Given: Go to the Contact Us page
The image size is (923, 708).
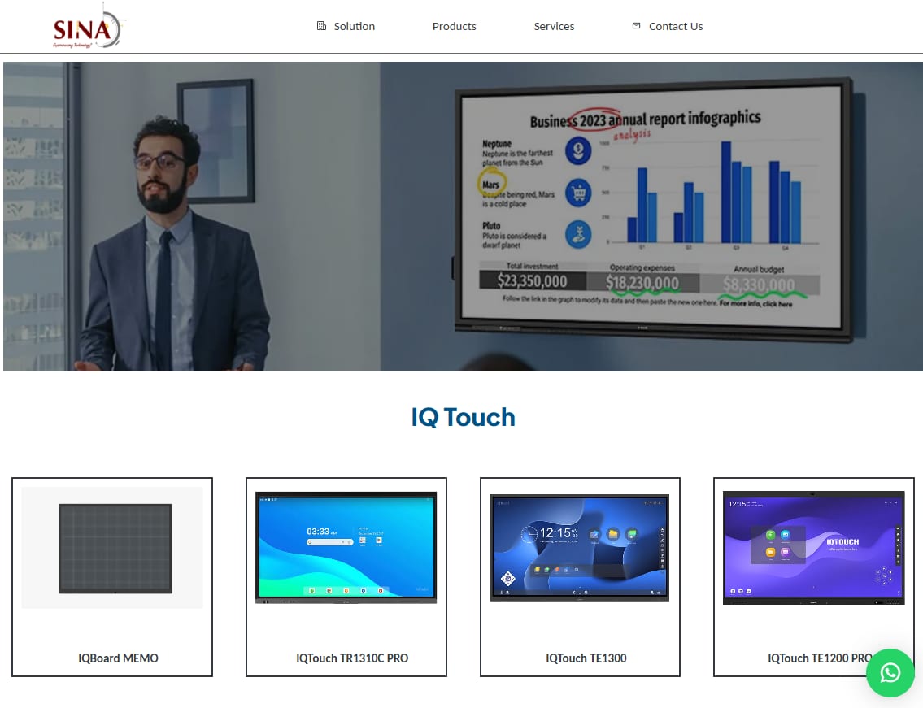Looking at the screenshot, I should tap(675, 27).
